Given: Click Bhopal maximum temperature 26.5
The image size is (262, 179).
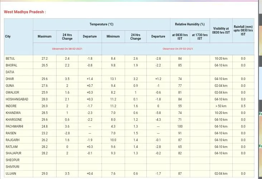Looking at the screenshot, I should point(45,65).
